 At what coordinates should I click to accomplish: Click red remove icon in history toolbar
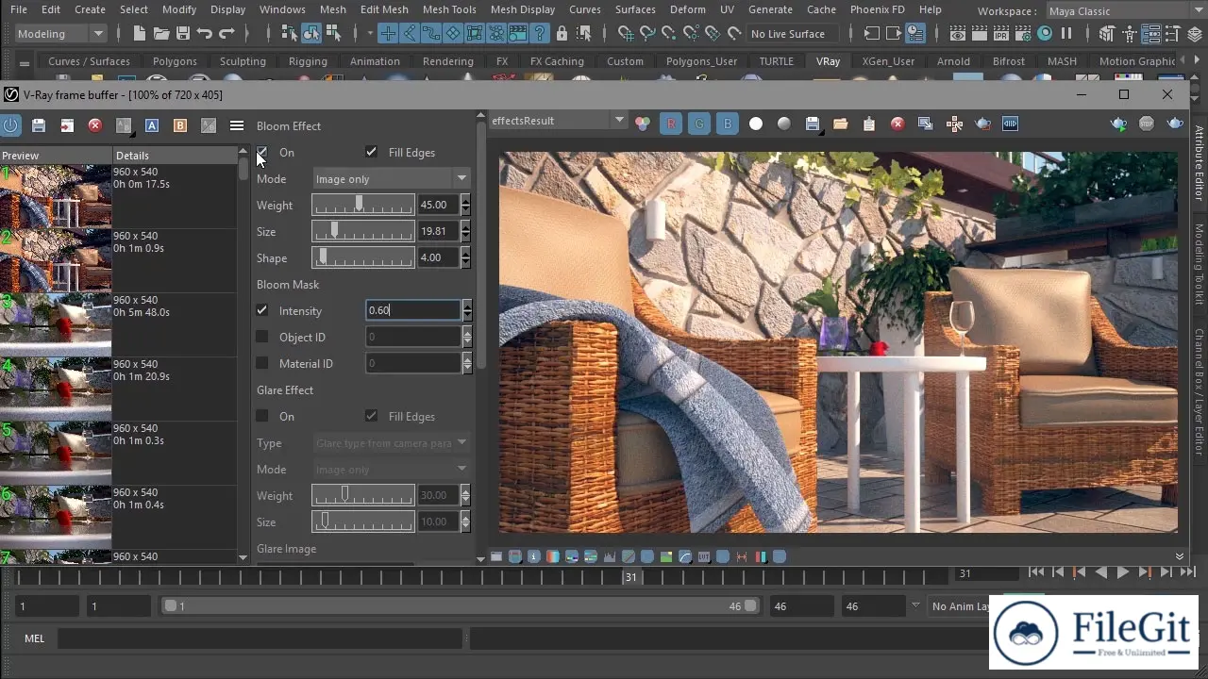[x=95, y=125]
